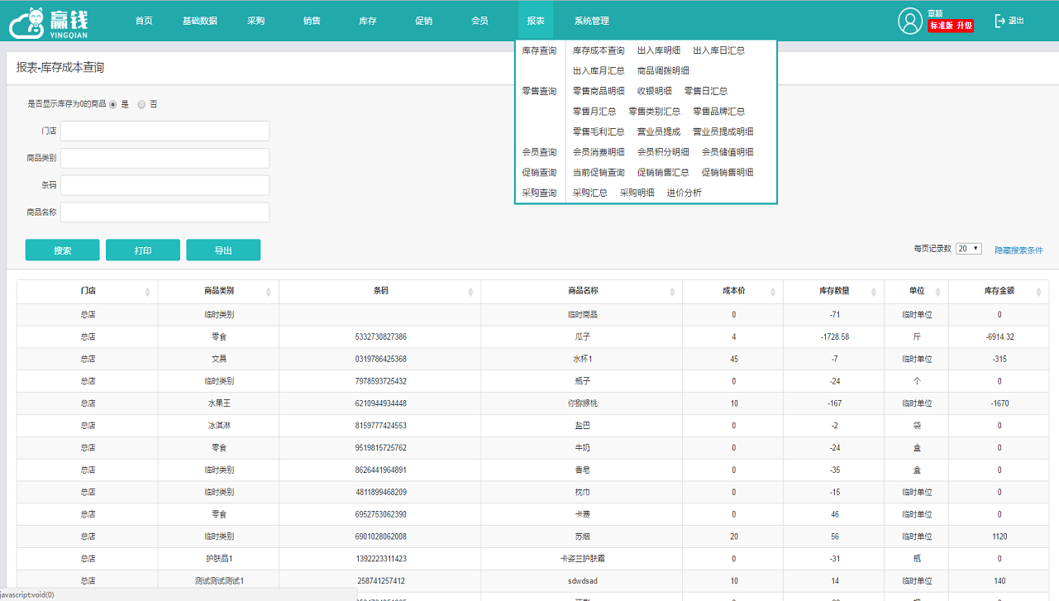Viewport: 1059px width, 601px height.
Task: Click the 报表 menu tab
Action: 536,21
